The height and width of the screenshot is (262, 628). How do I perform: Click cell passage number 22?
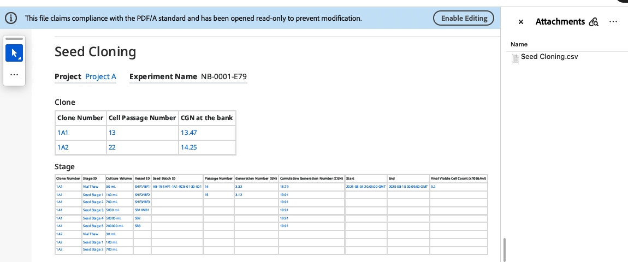112,147
